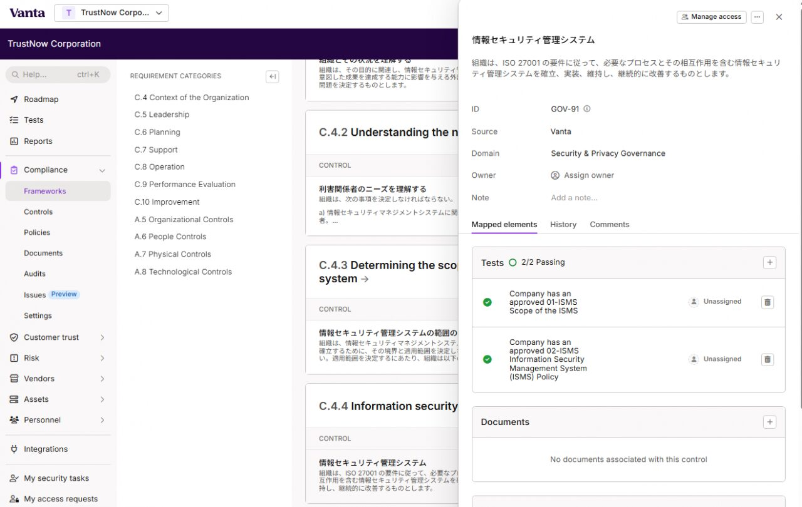Open the C.4.3 Determining the scope link

click(x=388, y=272)
